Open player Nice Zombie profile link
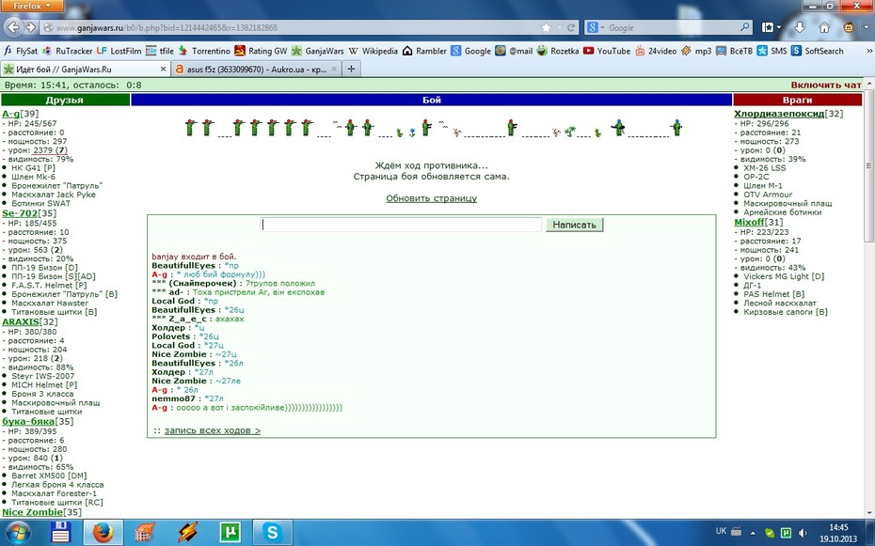The image size is (875, 546). point(32,512)
